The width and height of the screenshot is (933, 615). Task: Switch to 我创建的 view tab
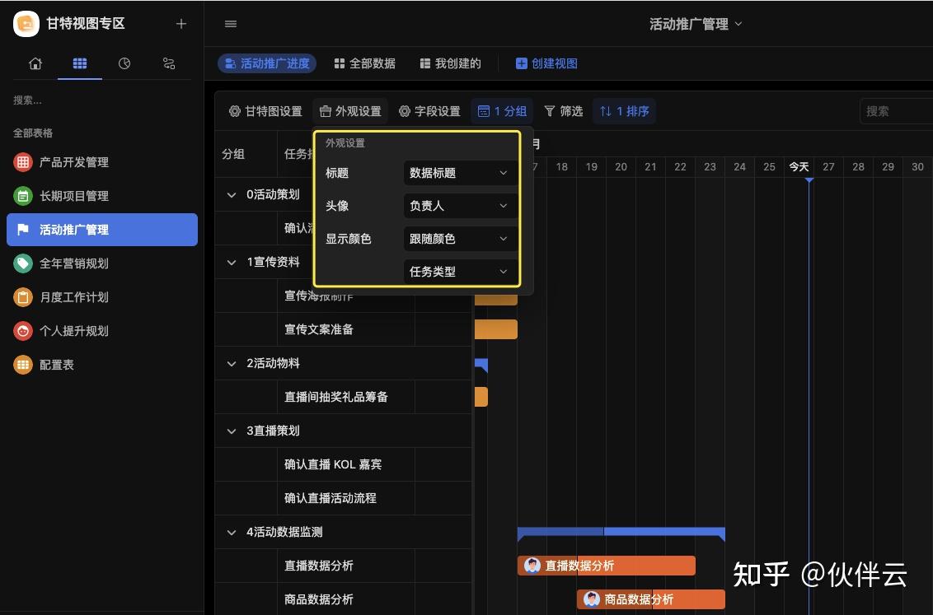pos(451,63)
